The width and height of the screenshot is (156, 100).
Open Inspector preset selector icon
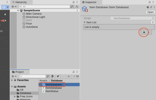pyautogui.click(x=151, y=7)
